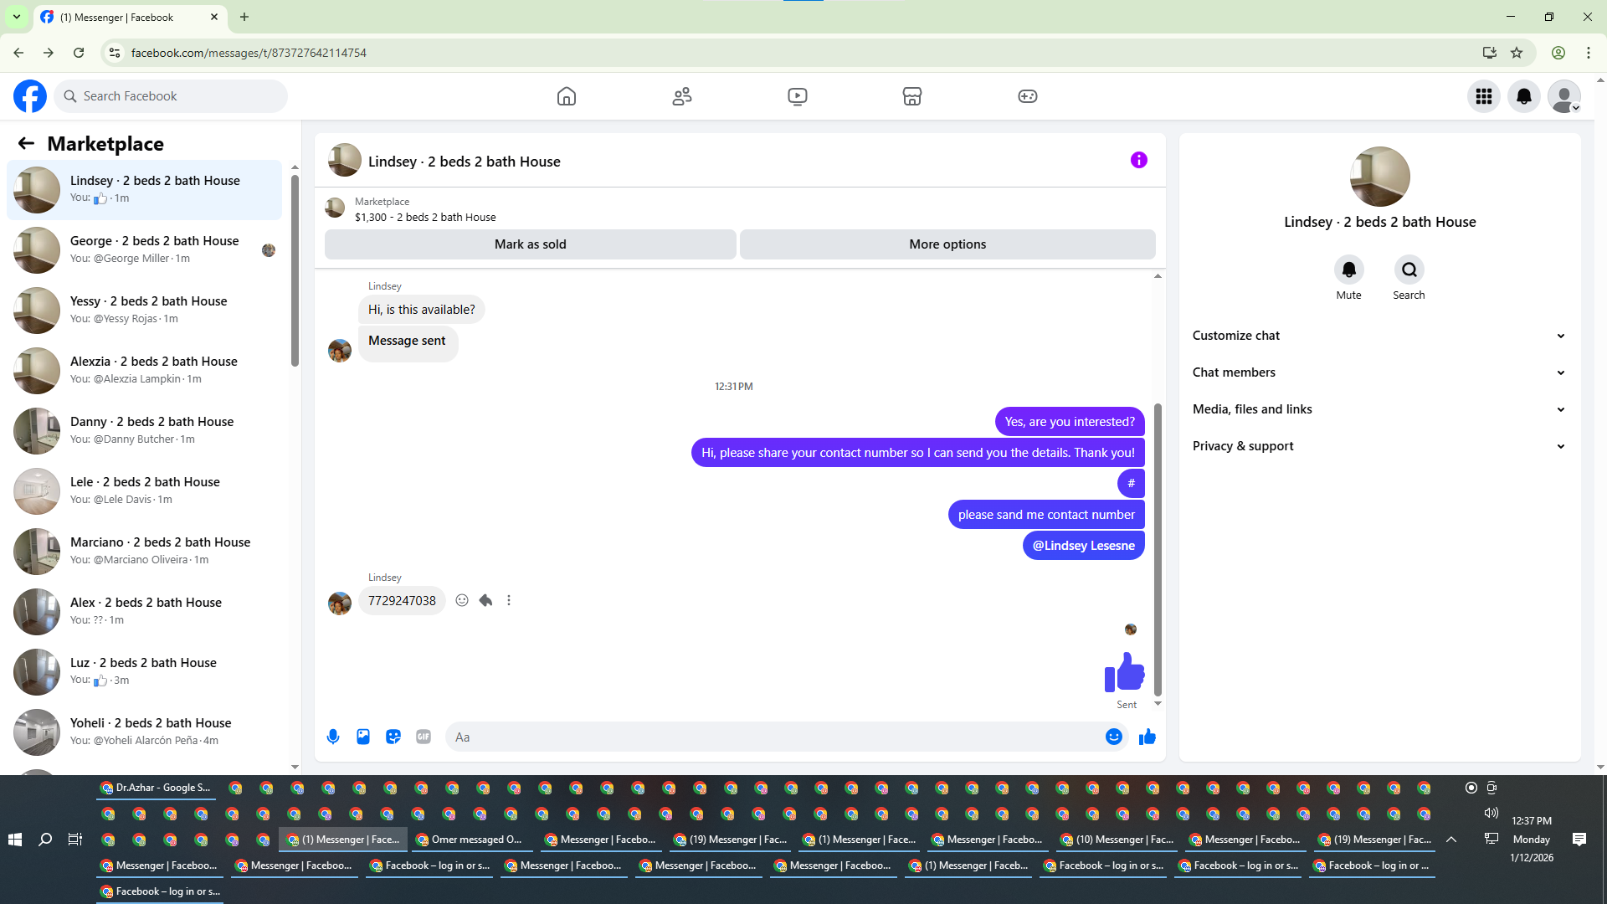Attach a photo using image icon
Image resolution: width=1607 pixels, height=904 pixels.
(363, 737)
